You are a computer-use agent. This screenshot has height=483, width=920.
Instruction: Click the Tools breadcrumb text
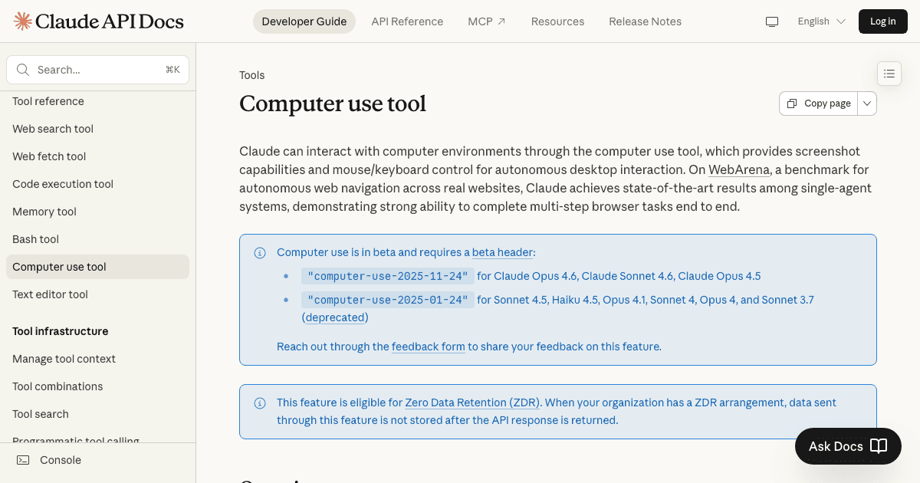[x=252, y=75]
